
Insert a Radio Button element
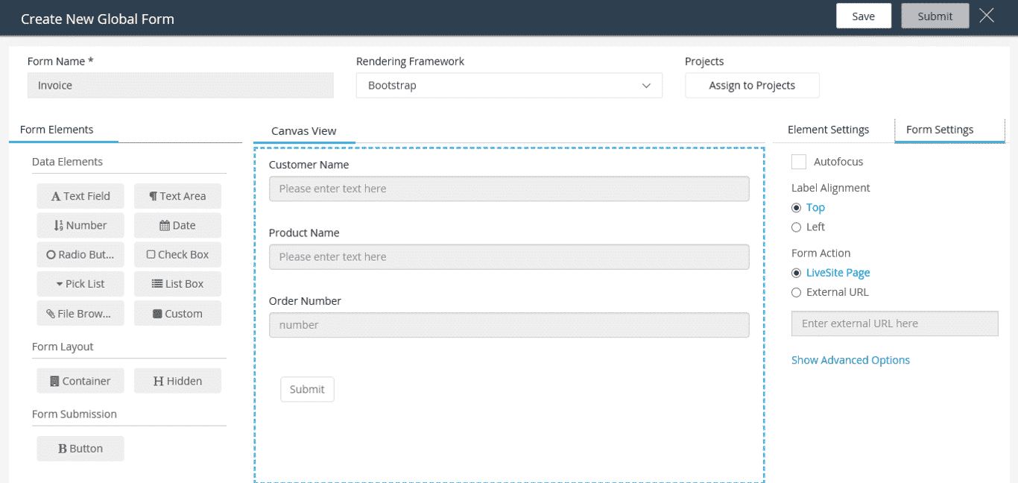pyautogui.click(x=80, y=254)
